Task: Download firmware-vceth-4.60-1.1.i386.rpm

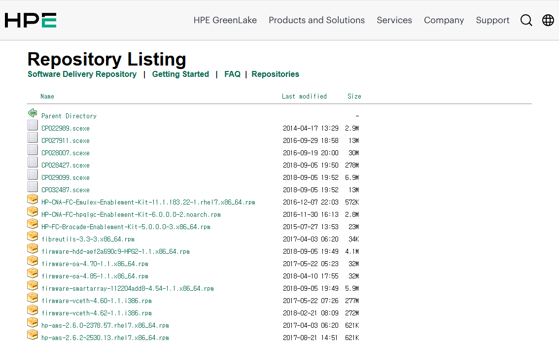Action: pyautogui.click(x=97, y=301)
